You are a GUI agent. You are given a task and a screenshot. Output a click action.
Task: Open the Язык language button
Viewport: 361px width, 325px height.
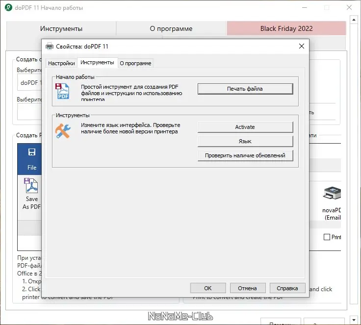pyautogui.click(x=245, y=141)
